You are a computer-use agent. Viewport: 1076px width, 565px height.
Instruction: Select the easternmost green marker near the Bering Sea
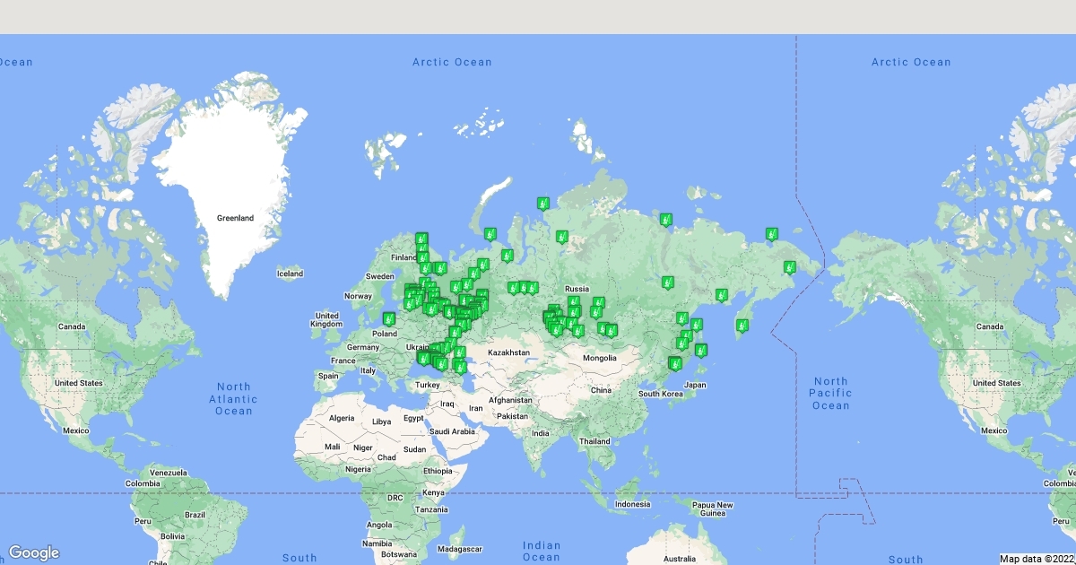[x=789, y=266]
